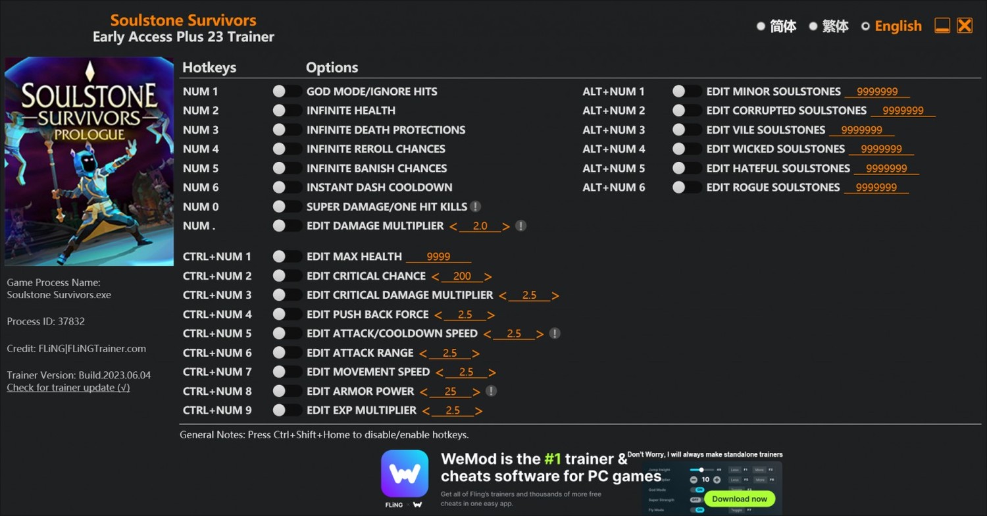Click the Edit Minor Soulstones value field
The image size is (987, 516).
[x=877, y=91]
